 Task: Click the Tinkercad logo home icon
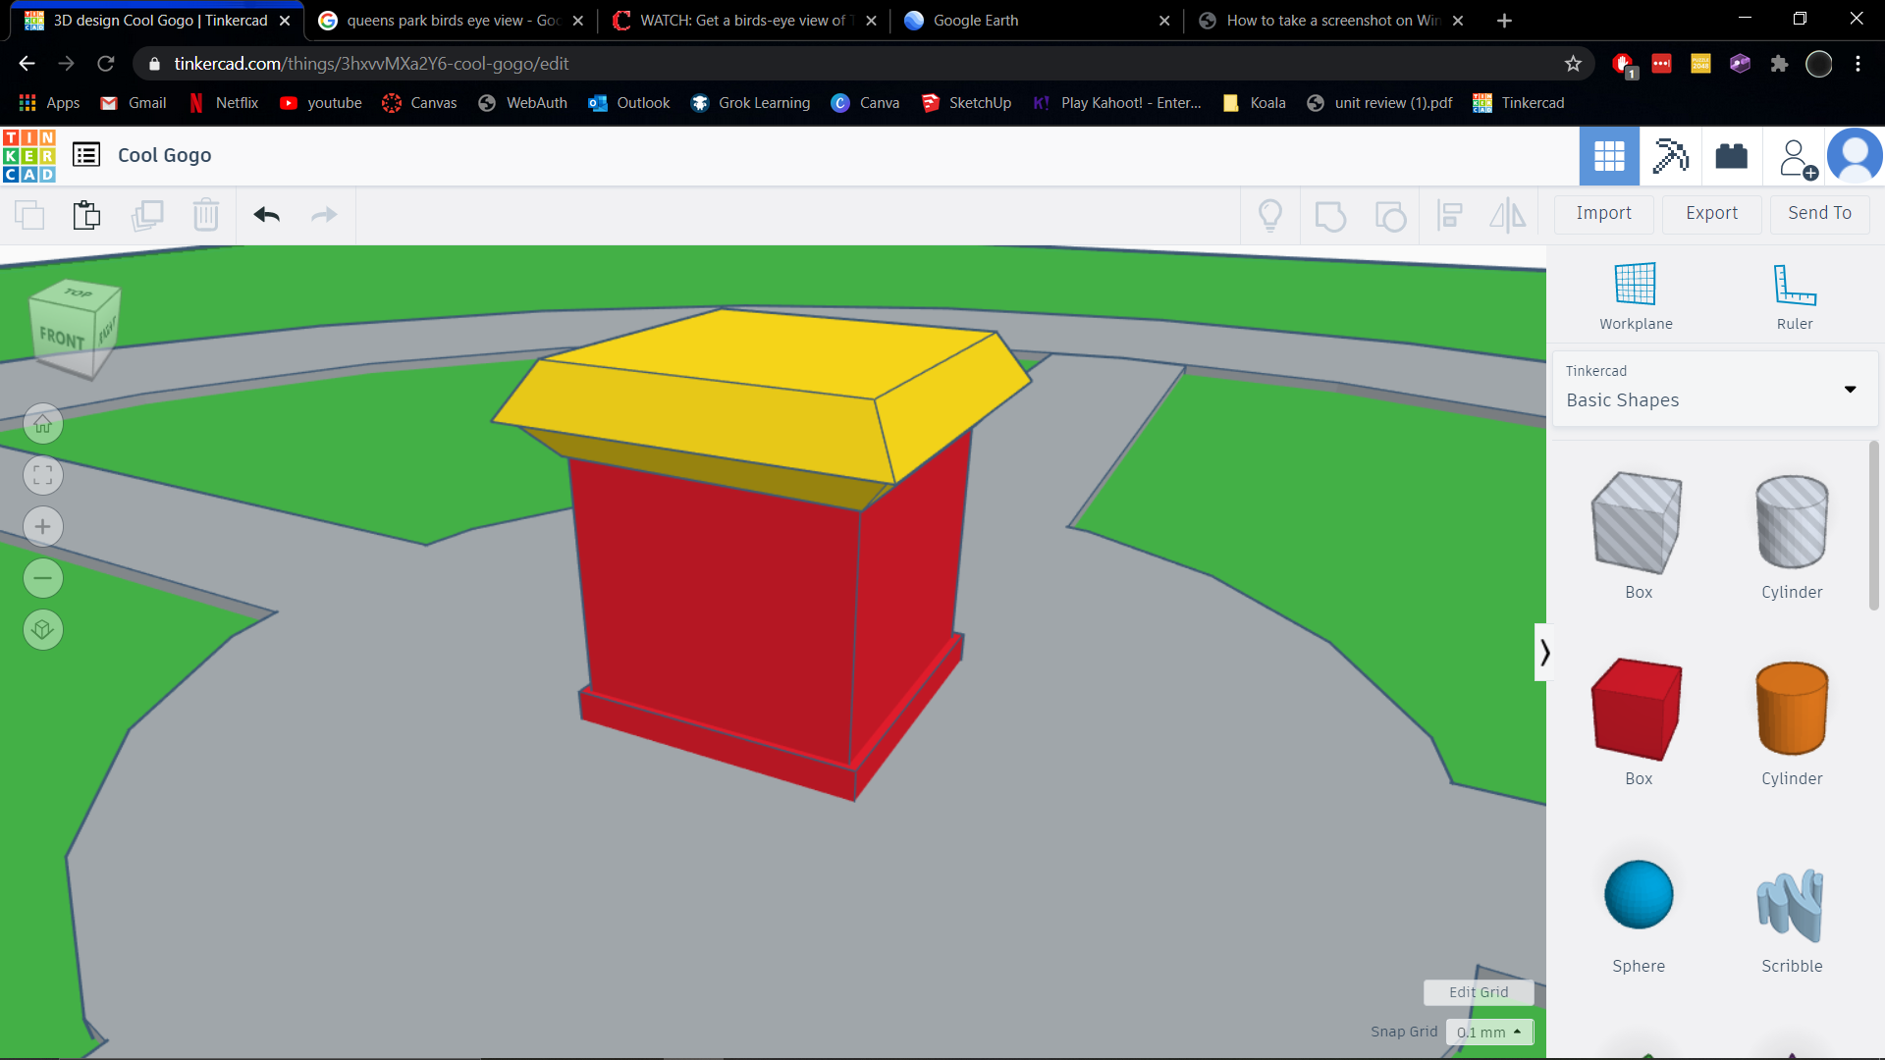pos(28,155)
